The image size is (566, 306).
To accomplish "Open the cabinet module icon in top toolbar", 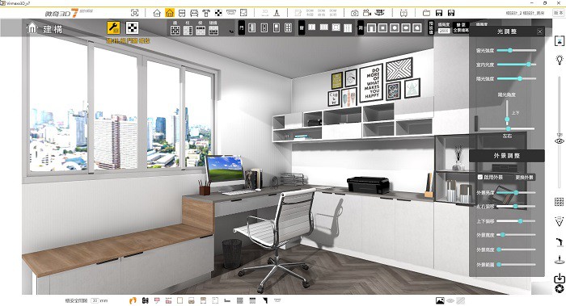I will click(182, 14).
